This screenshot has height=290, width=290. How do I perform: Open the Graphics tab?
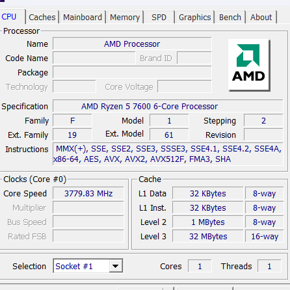click(x=194, y=18)
